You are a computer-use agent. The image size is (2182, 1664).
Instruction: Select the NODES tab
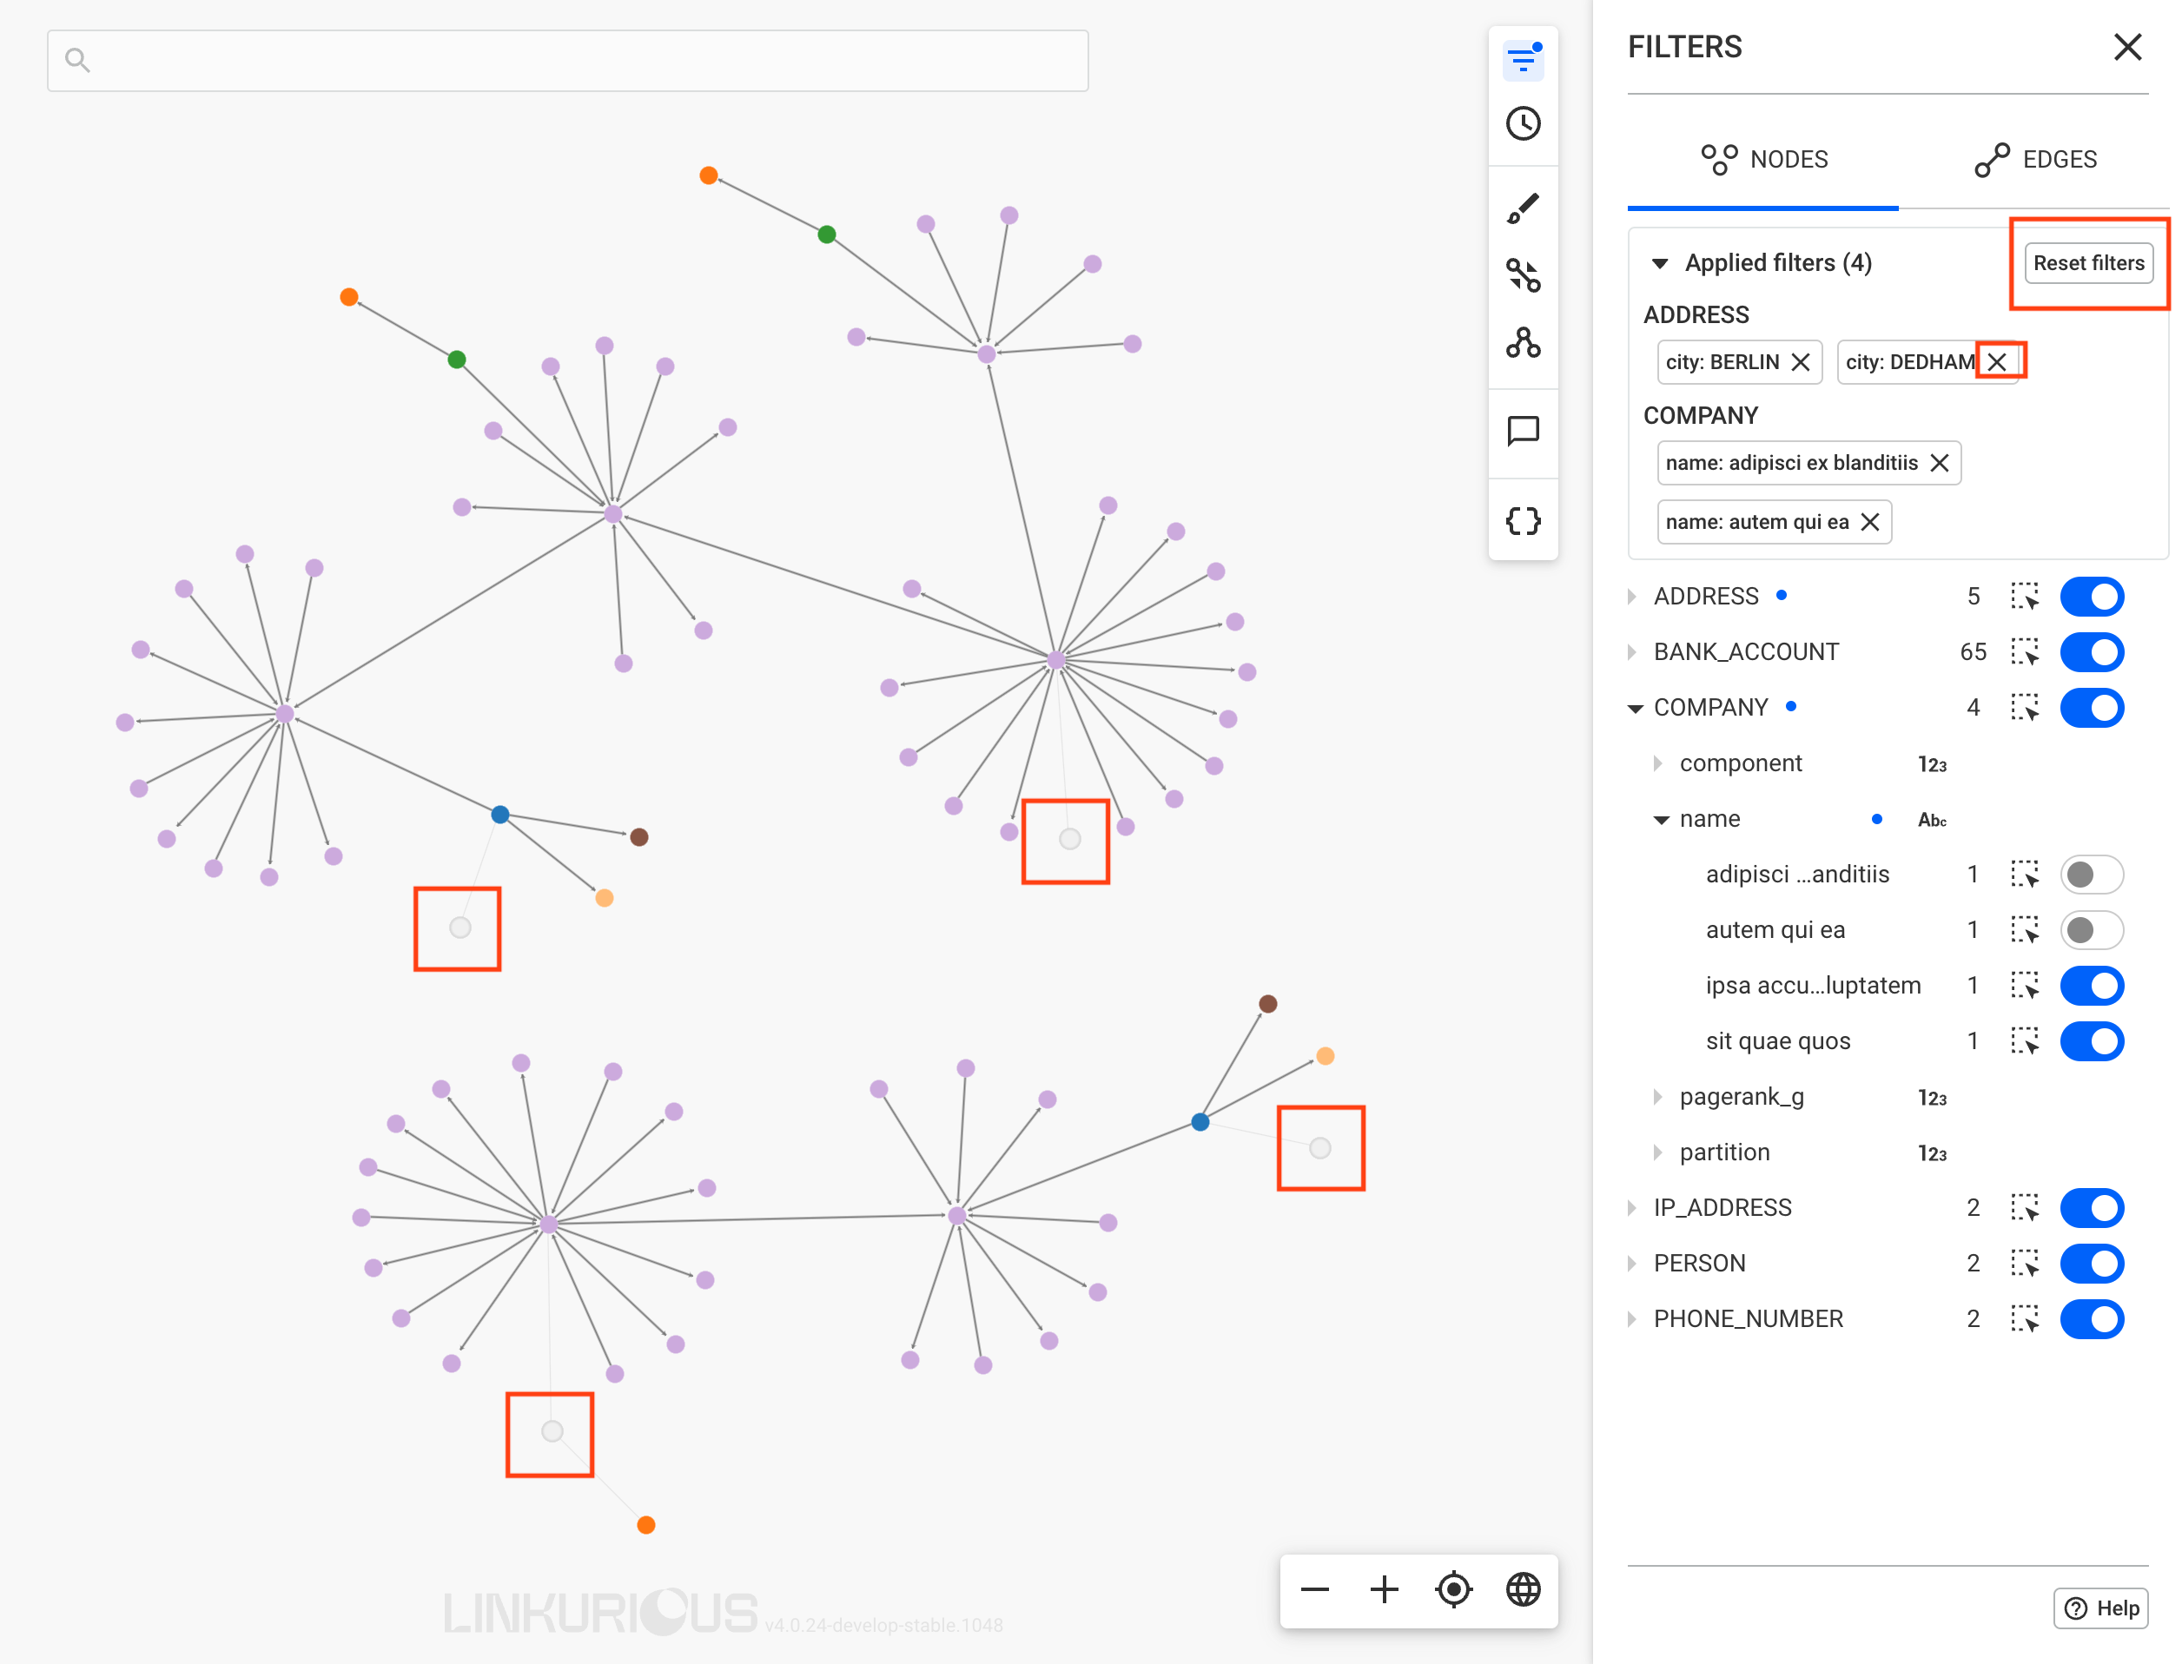click(1763, 160)
